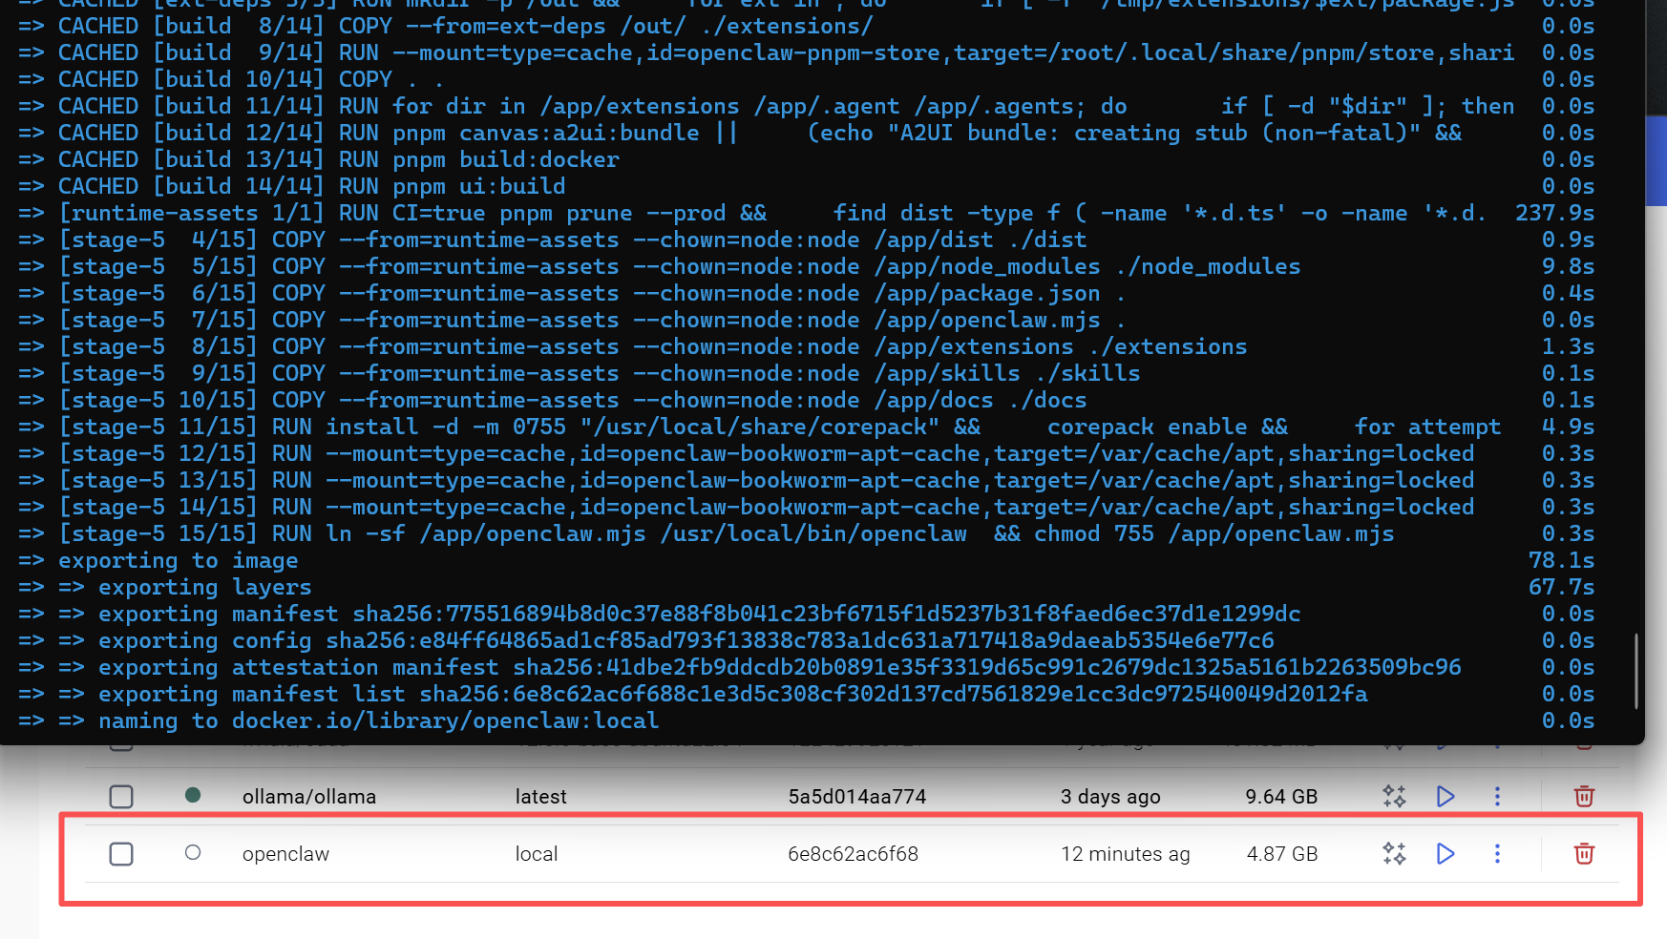Click the 67.7s duration in the terminal
1667x939 pixels.
click(x=1562, y=587)
